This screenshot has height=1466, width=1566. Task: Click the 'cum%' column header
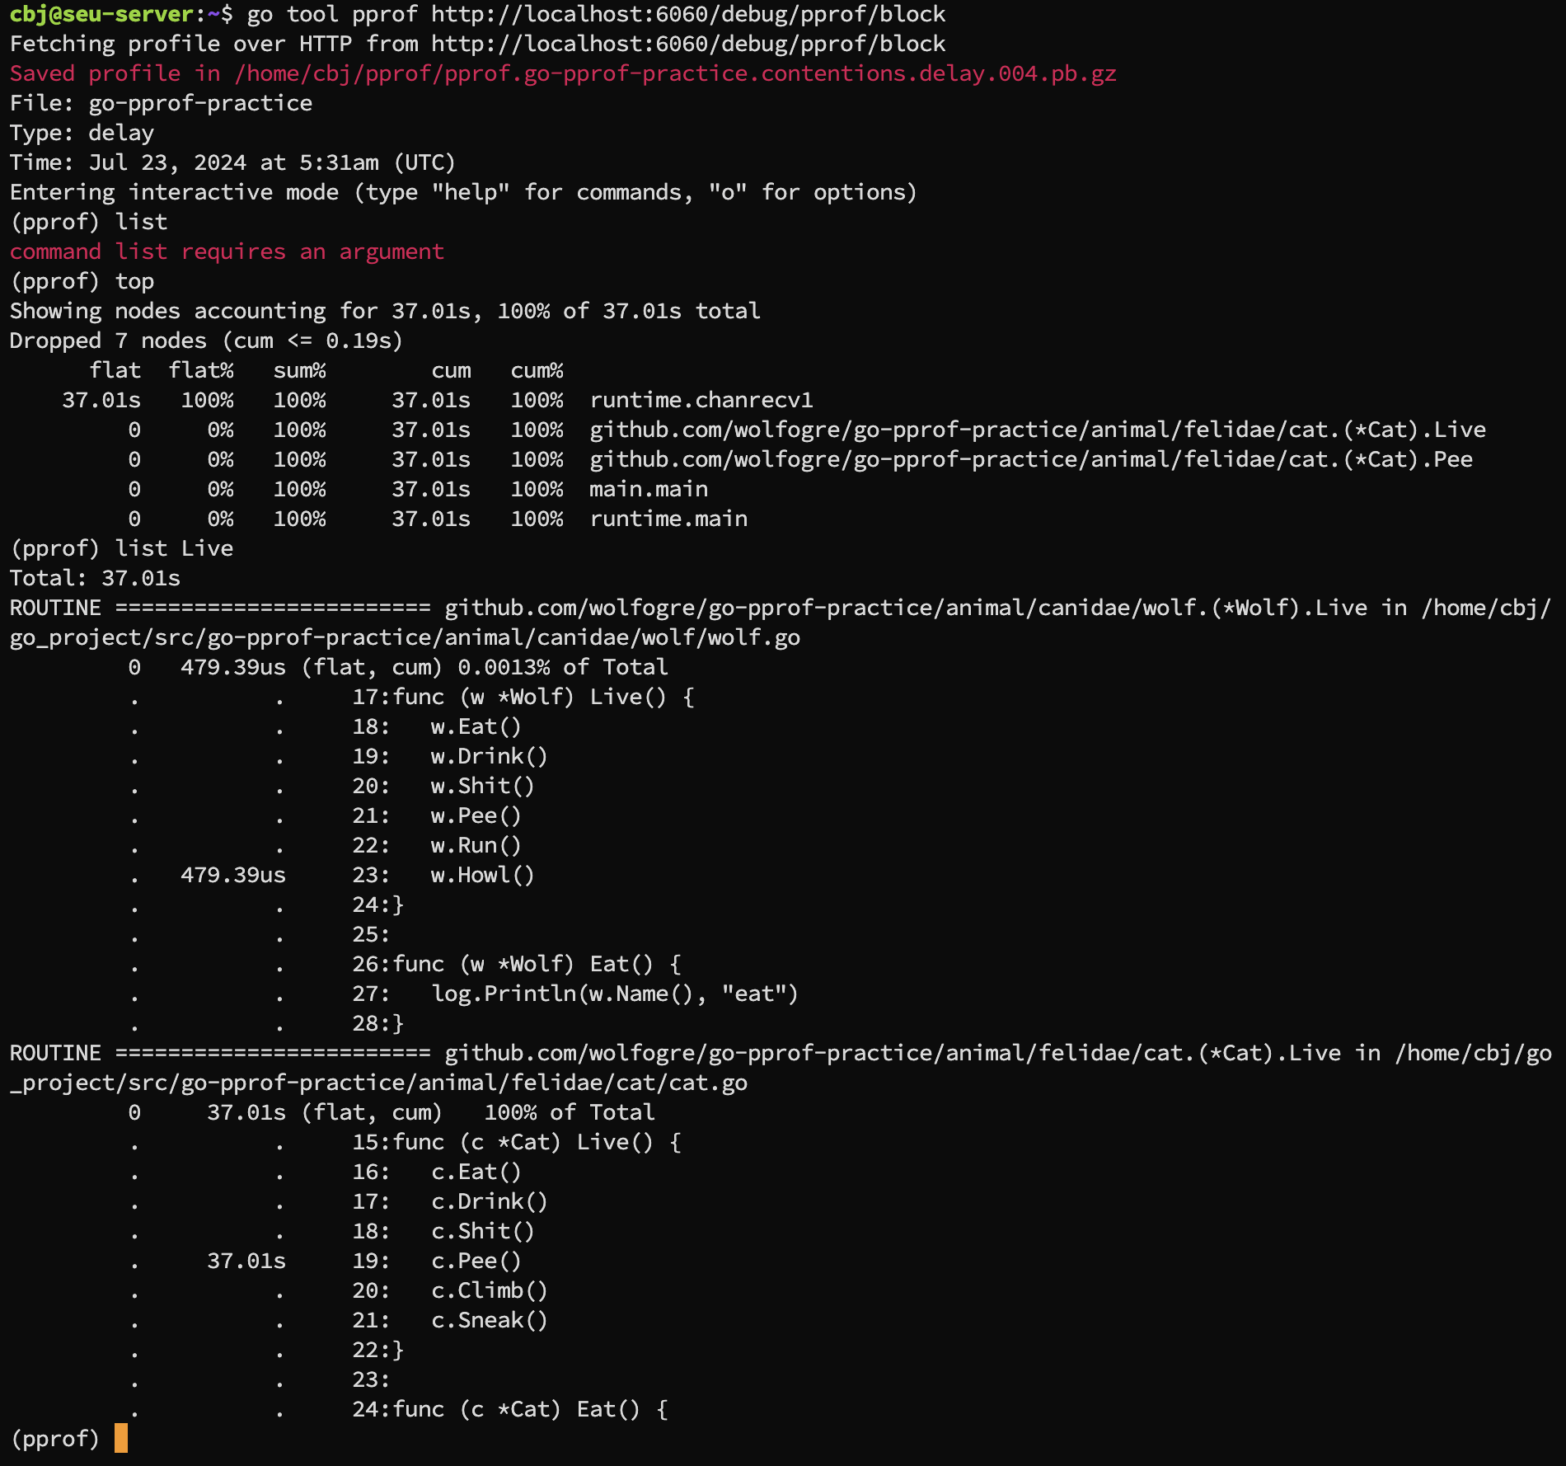click(x=537, y=370)
